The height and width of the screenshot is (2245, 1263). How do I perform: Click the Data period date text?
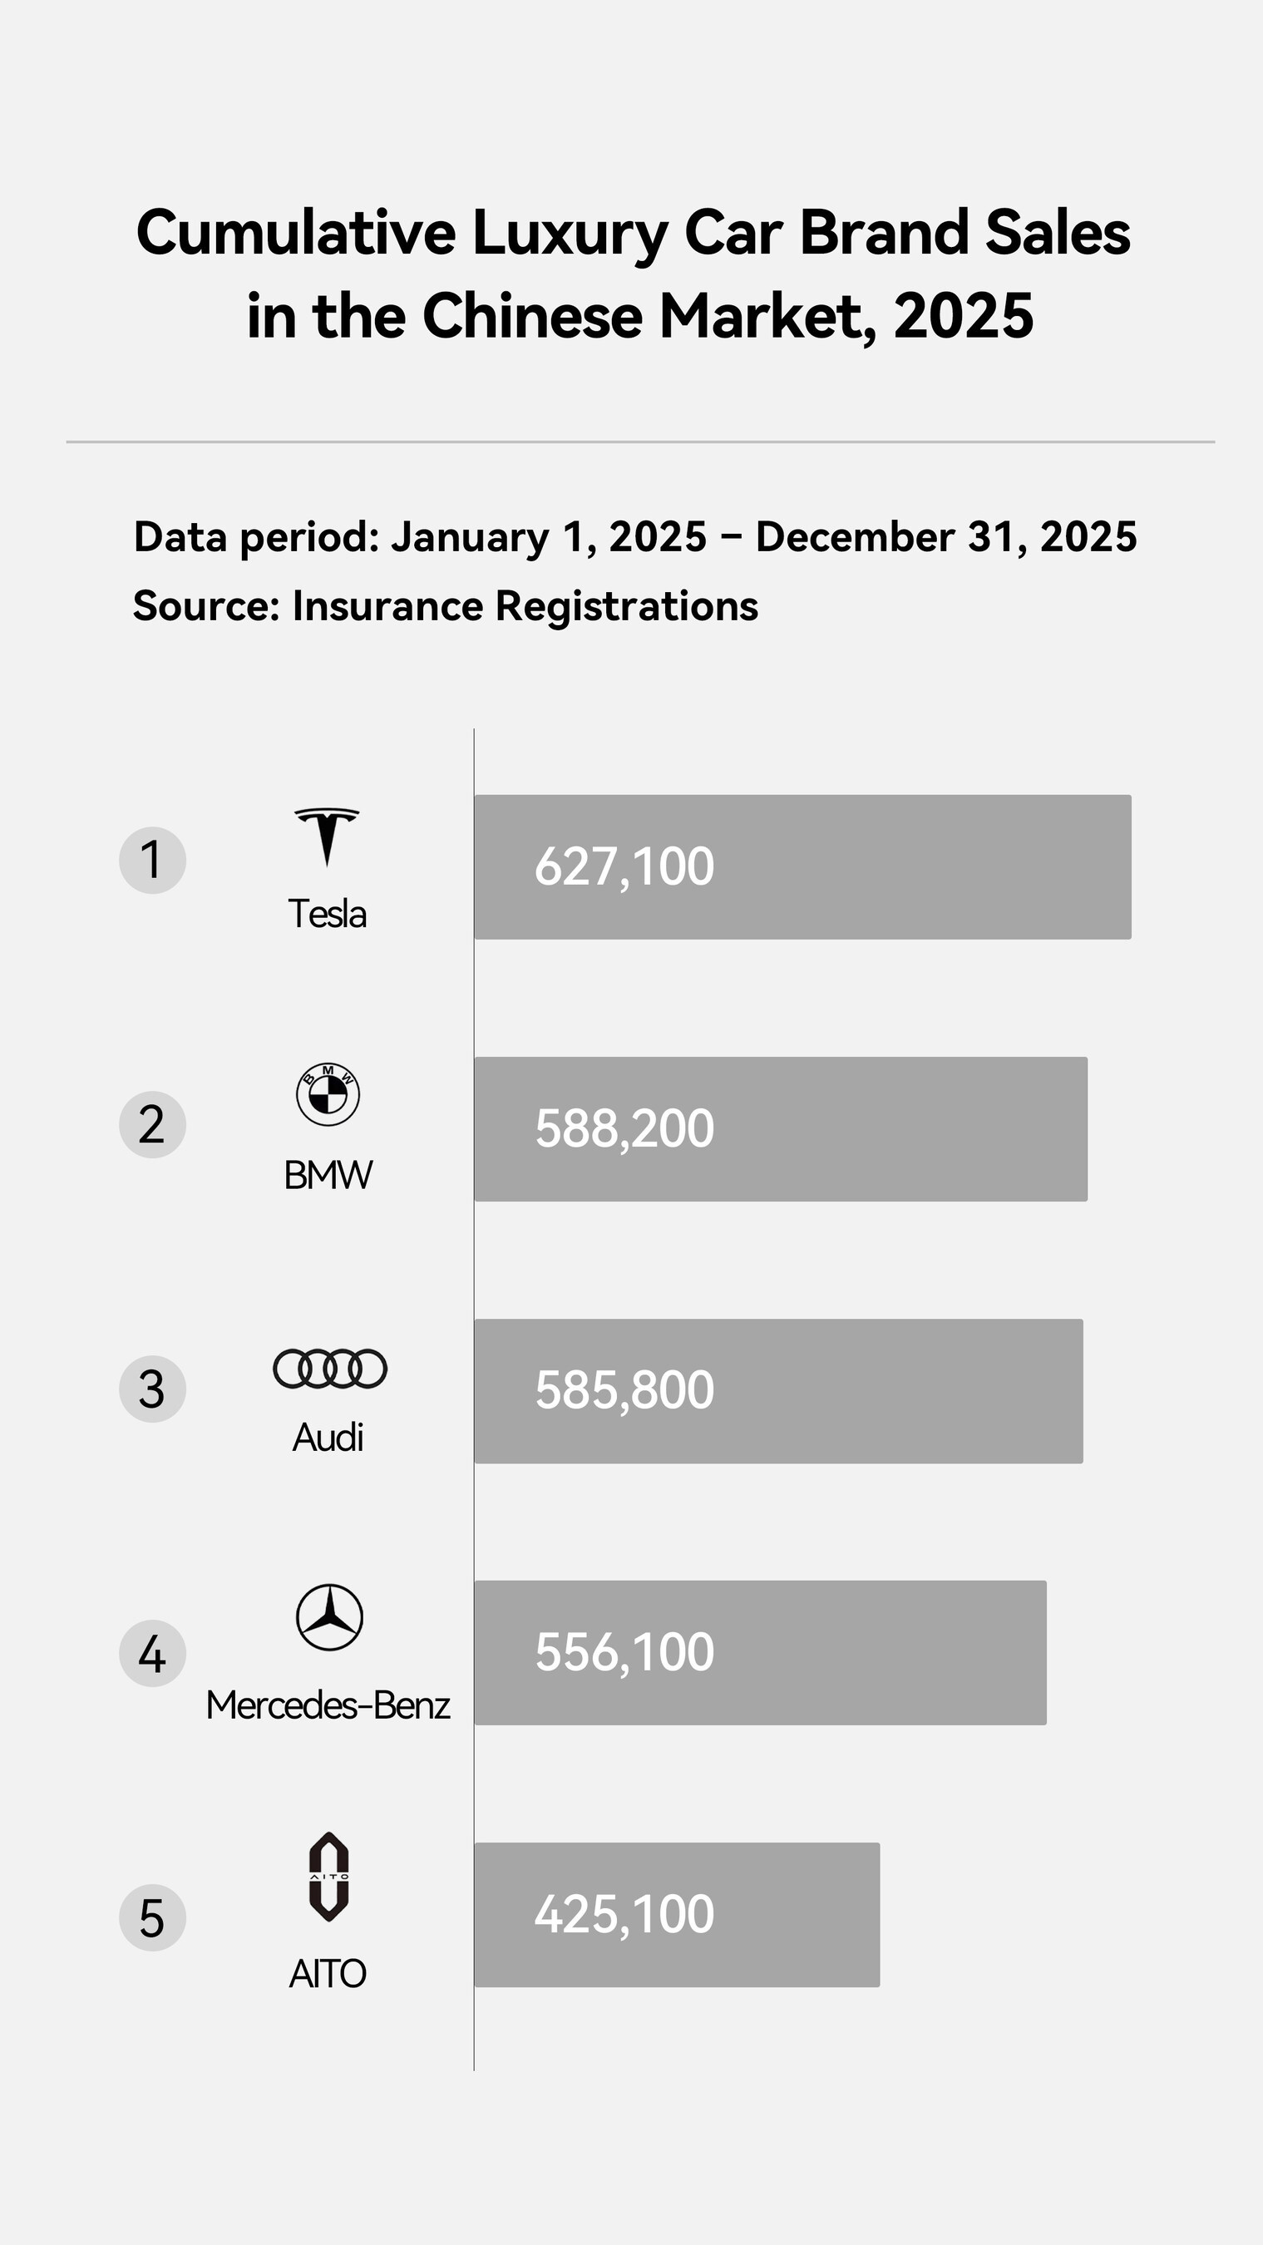(x=634, y=536)
